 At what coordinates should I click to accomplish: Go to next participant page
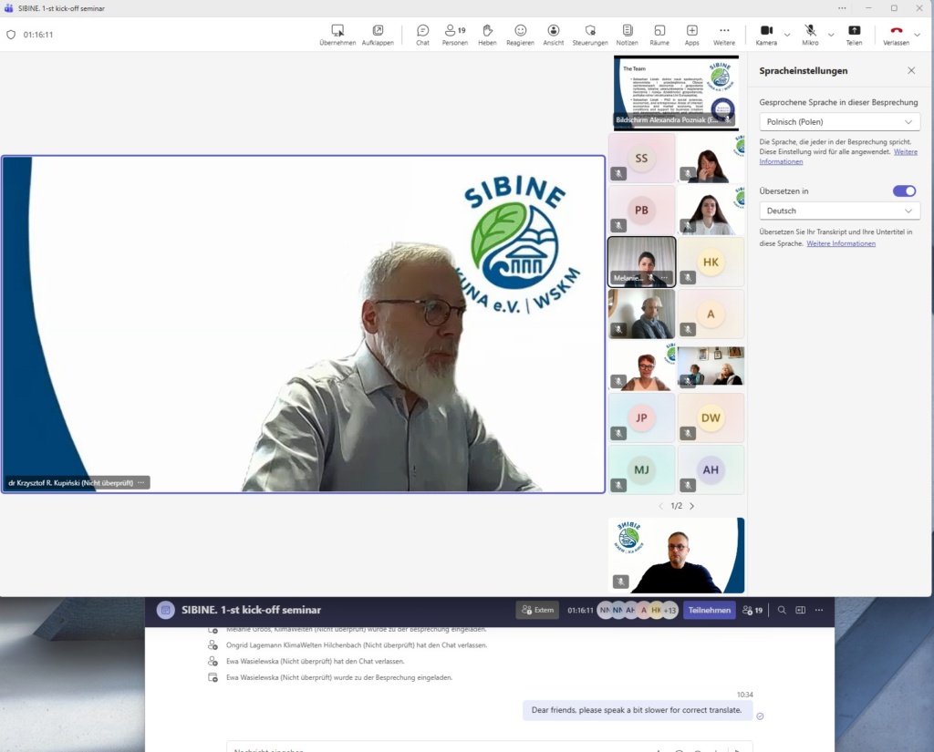pos(691,506)
